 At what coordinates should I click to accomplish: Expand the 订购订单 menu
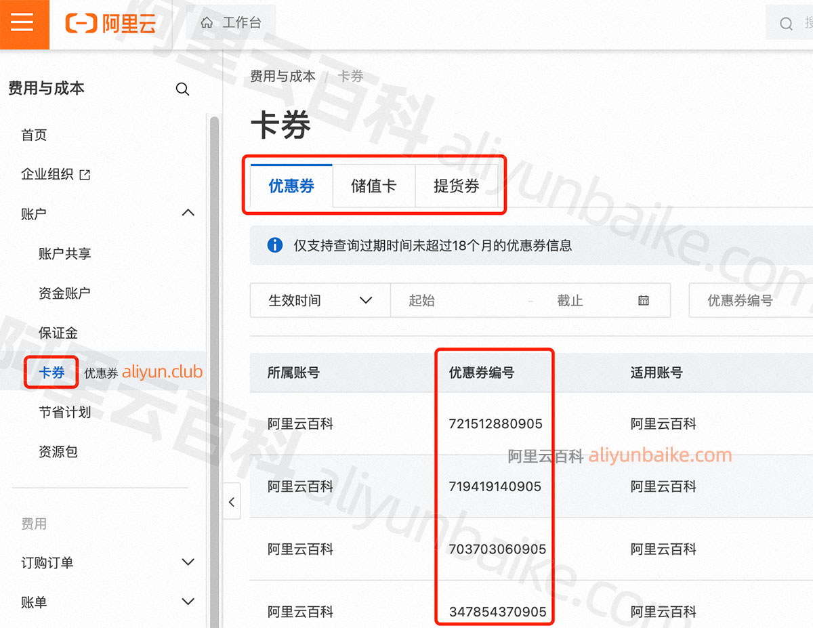(x=188, y=562)
